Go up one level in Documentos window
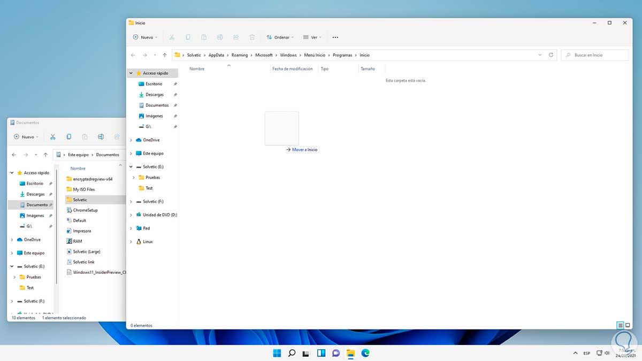This screenshot has width=642, height=361. tap(45, 155)
